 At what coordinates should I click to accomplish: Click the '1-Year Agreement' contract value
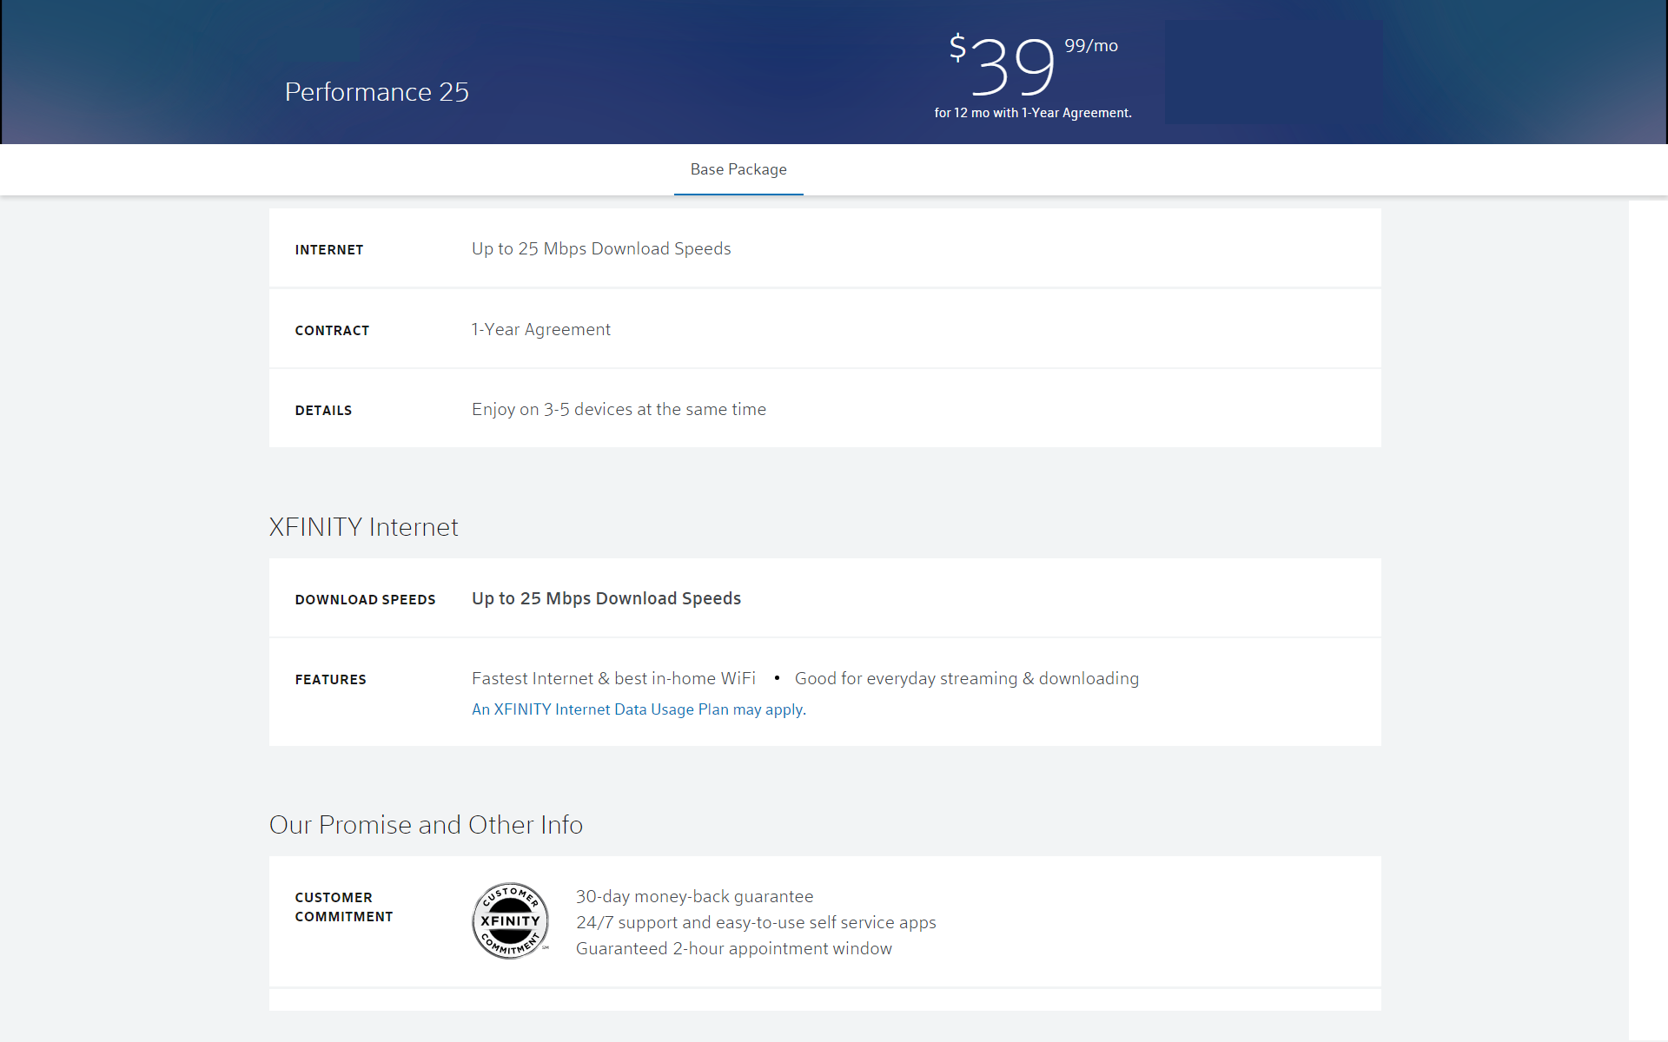point(541,329)
